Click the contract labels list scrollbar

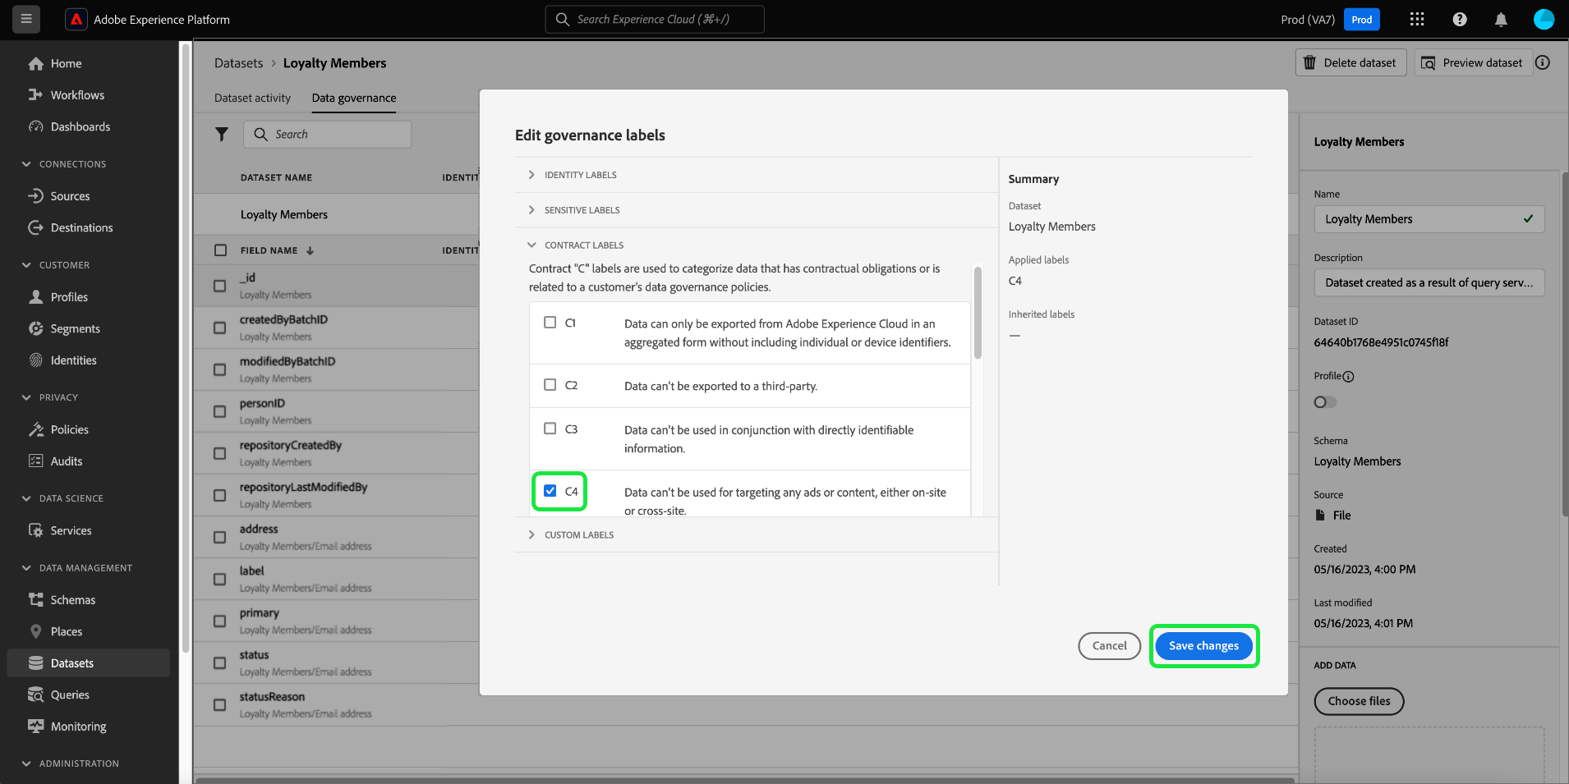978,313
